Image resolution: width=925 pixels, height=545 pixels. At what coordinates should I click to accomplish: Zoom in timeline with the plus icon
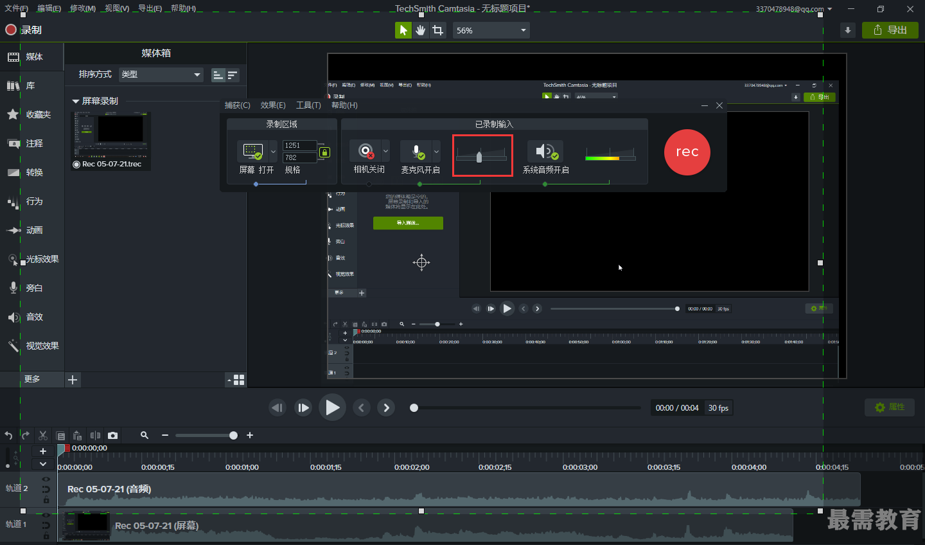(x=250, y=435)
